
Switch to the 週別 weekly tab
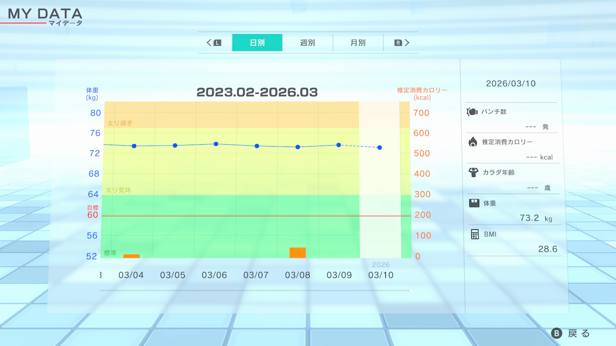308,43
